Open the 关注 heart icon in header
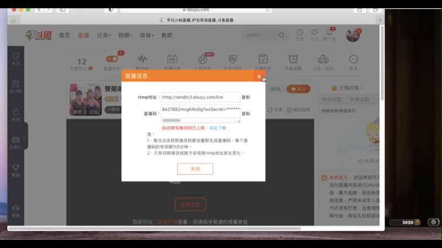442x248 pixels. tap(314, 35)
